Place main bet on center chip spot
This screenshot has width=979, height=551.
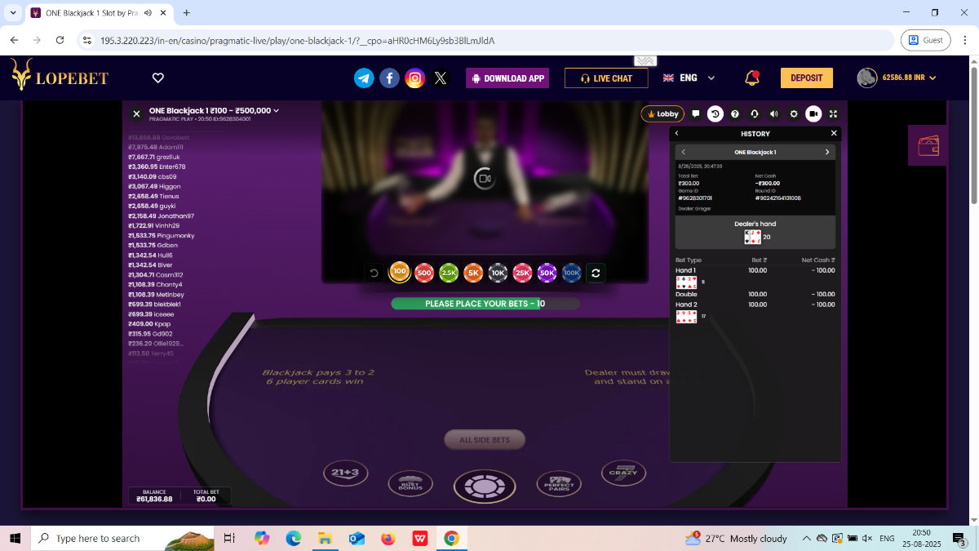(485, 486)
